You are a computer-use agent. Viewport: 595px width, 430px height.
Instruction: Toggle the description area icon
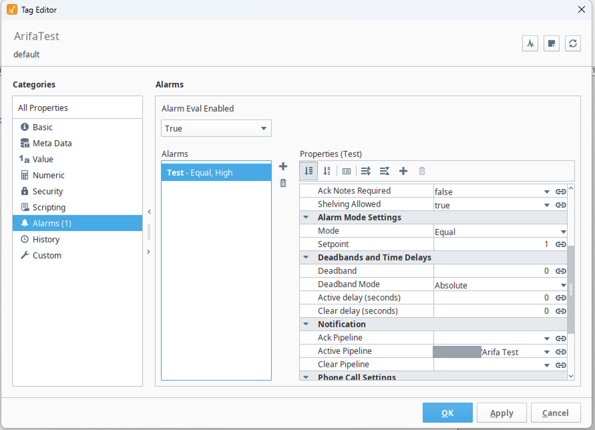[347, 171]
